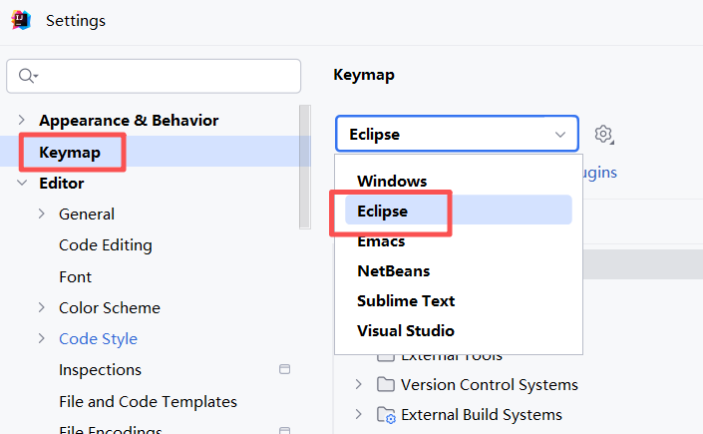Click the settings search input field

pyautogui.click(x=154, y=76)
